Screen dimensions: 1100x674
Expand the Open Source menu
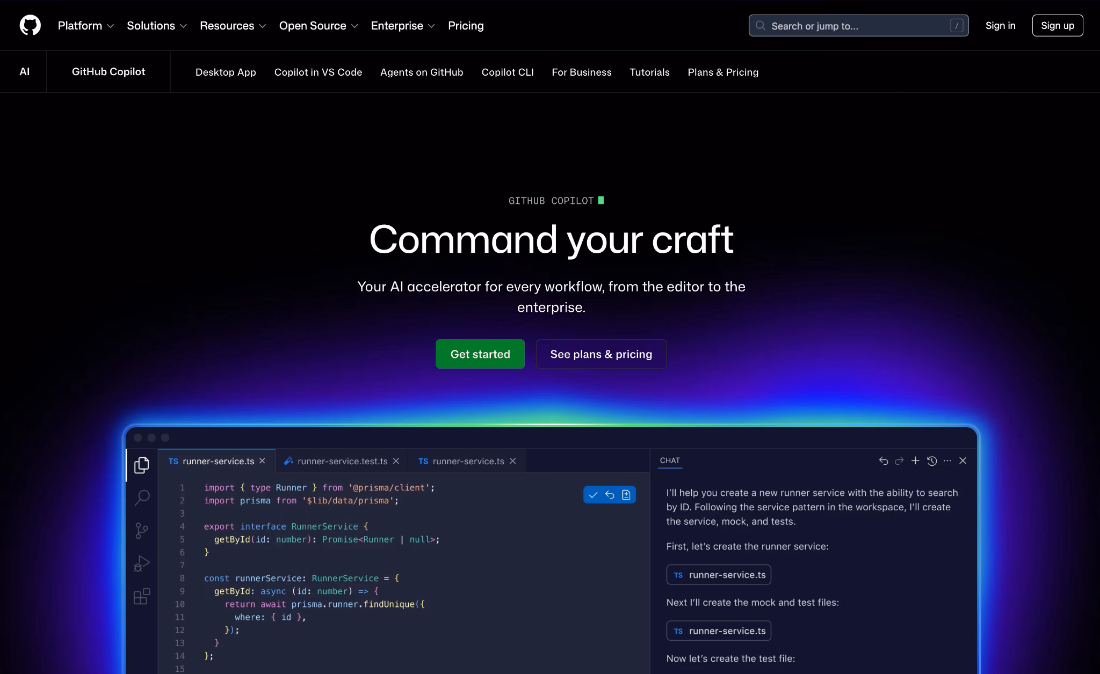coord(319,26)
